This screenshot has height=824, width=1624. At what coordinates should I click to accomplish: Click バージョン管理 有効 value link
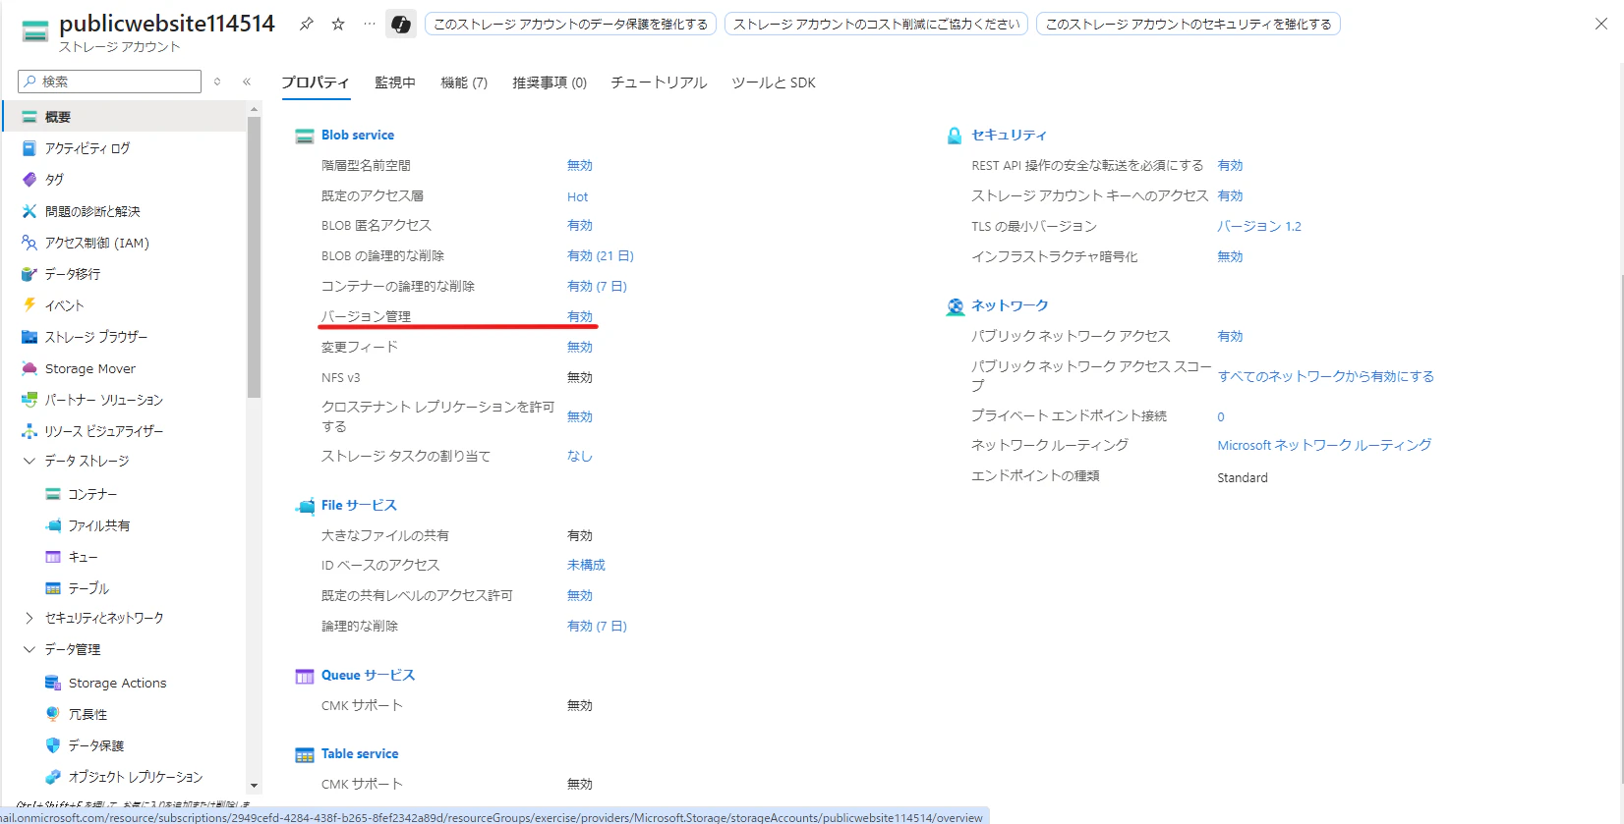point(580,316)
